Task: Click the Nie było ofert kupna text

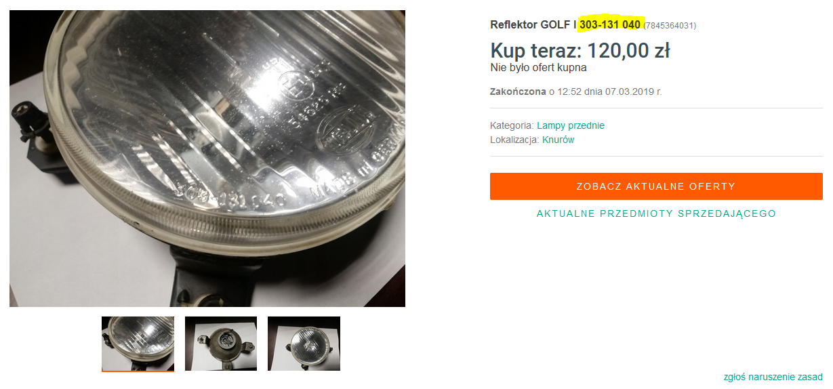Action: pos(538,68)
